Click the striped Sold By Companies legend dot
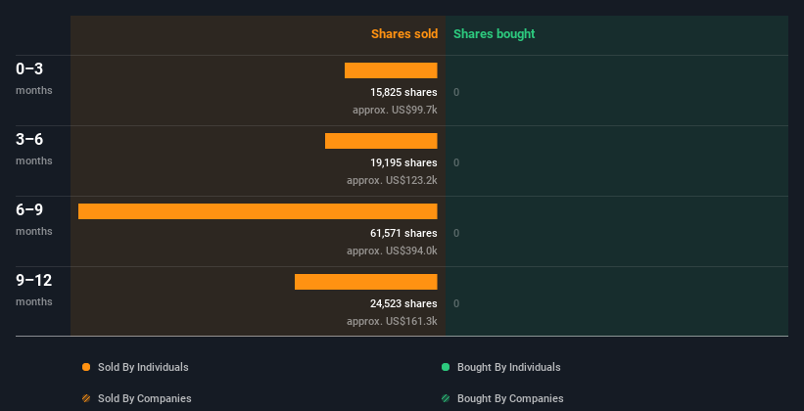Image resolution: width=804 pixels, height=411 pixels. pyautogui.click(x=86, y=398)
